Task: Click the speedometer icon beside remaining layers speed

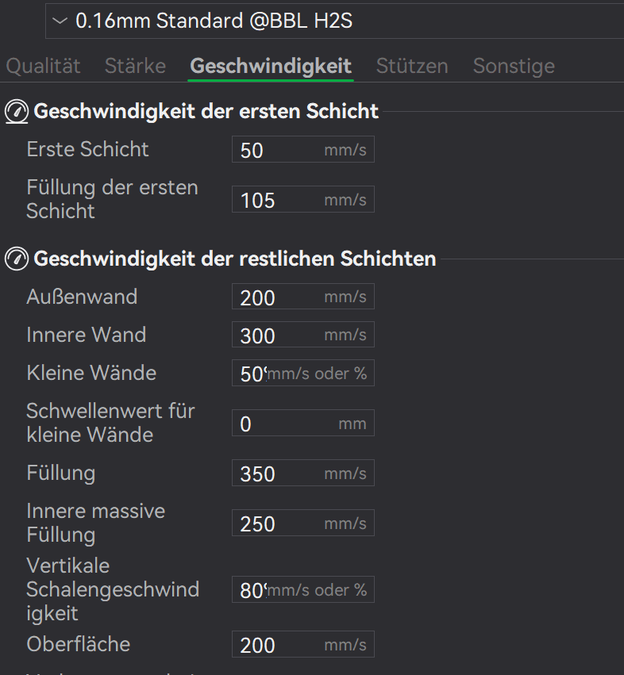Action: point(17,259)
